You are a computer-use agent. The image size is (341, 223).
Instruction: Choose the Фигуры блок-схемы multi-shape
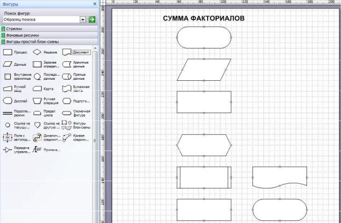click(x=76, y=125)
